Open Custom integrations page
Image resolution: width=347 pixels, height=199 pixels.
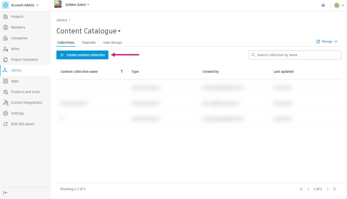(26, 102)
